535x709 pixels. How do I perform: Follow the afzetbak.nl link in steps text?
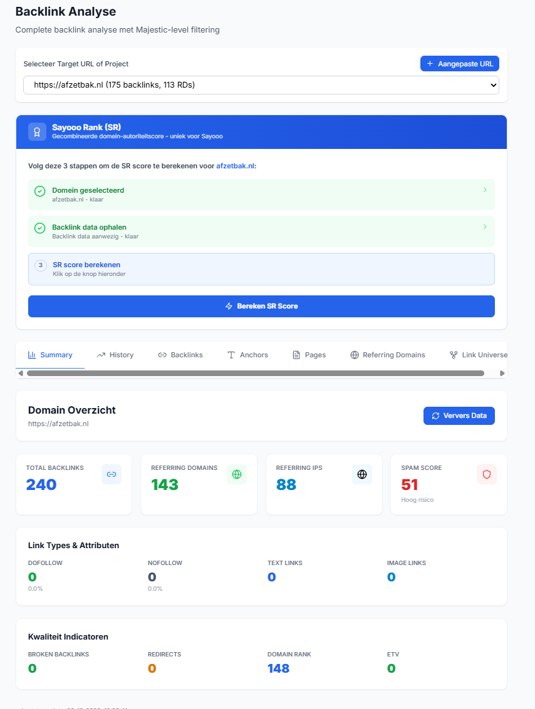point(236,166)
